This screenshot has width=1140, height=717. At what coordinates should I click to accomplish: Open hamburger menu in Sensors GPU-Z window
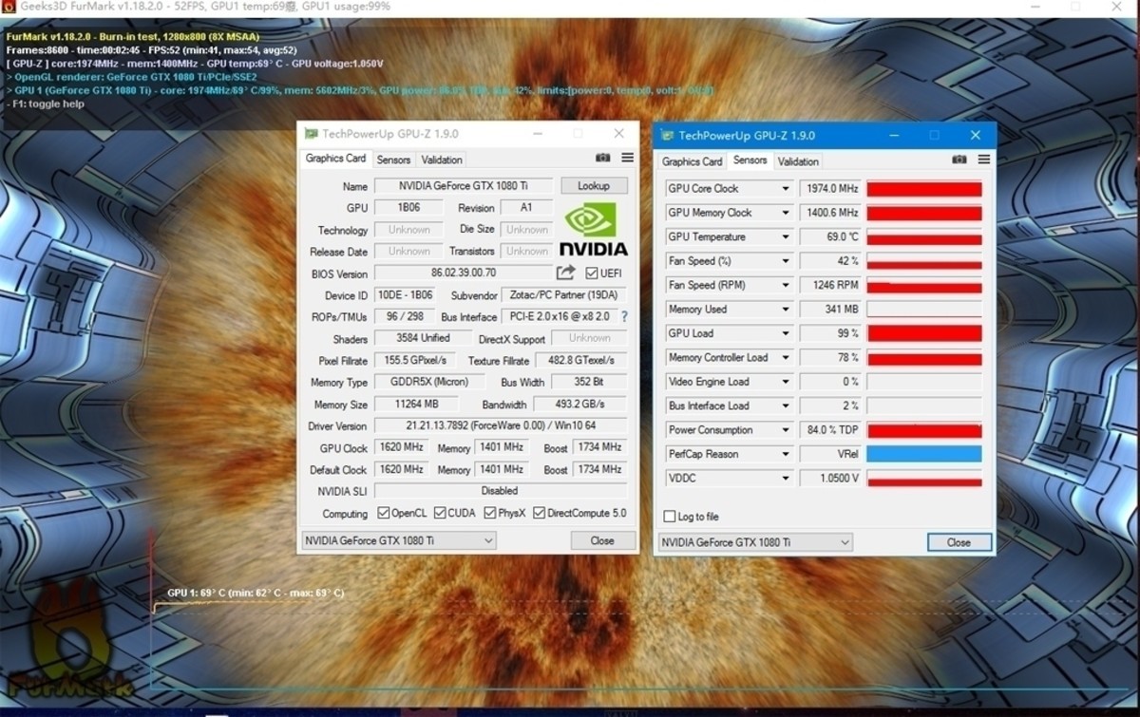(983, 160)
